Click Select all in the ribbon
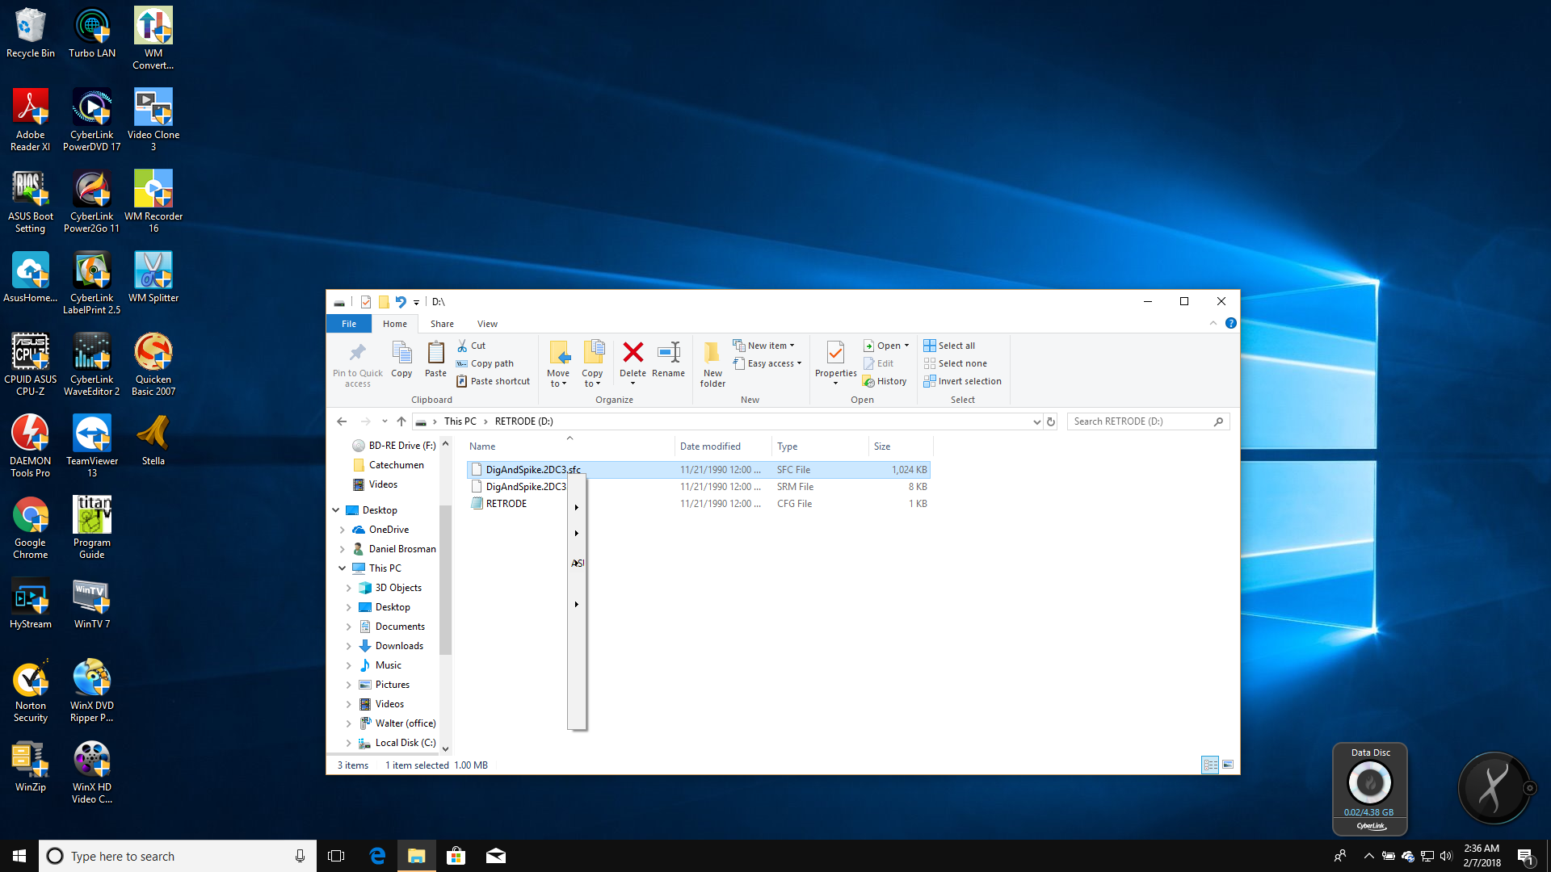 click(956, 346)
